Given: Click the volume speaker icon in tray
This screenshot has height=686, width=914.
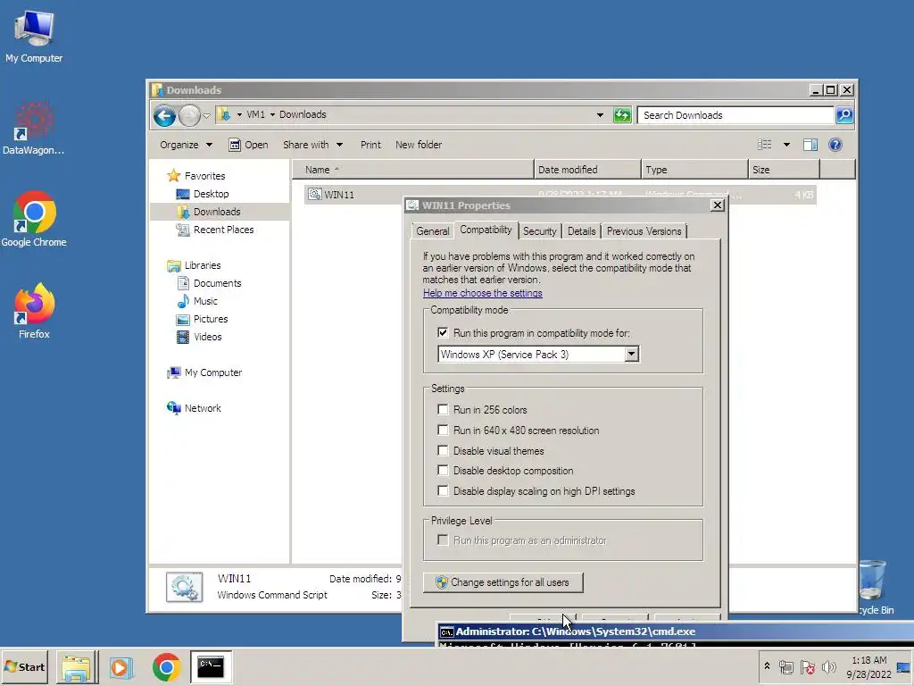Looking at the screenshot, I should tap(828, 666).
